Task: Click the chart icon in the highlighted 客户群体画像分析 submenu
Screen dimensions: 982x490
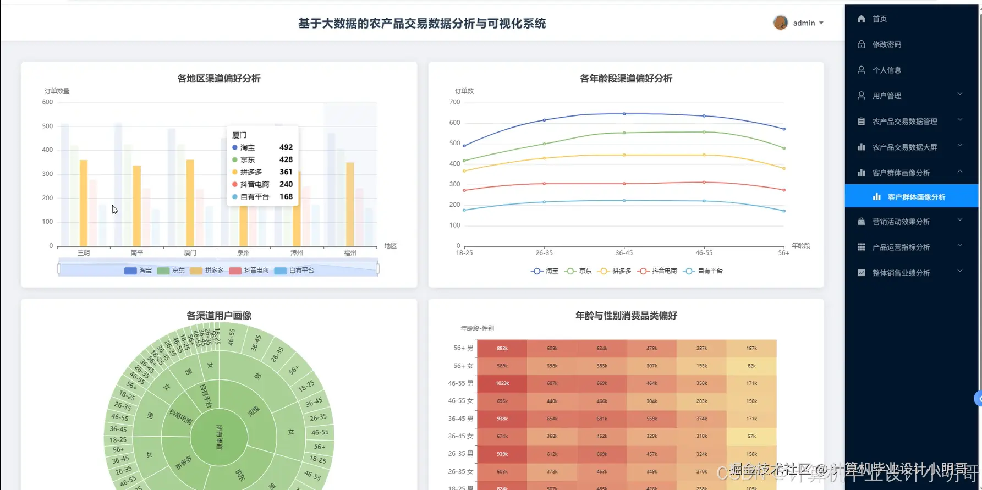Action: click(876, 197)
